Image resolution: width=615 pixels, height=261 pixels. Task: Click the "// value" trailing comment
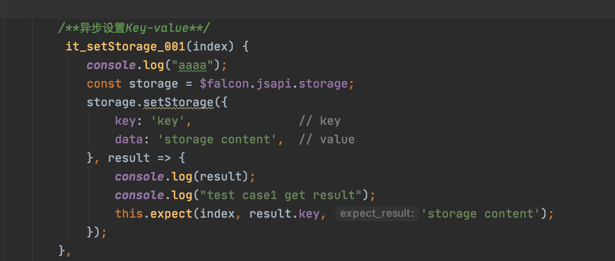click(326, 140)
